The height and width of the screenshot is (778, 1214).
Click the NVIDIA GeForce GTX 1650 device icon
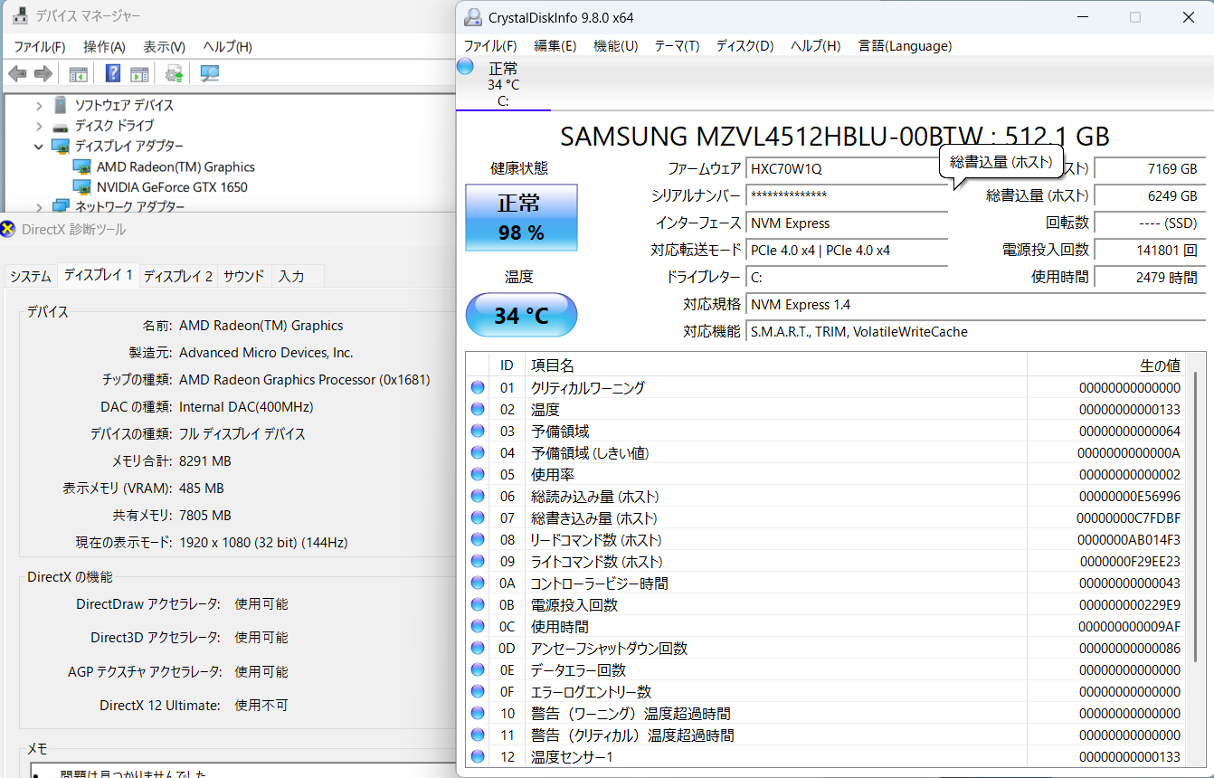click(x=82, y=188)
